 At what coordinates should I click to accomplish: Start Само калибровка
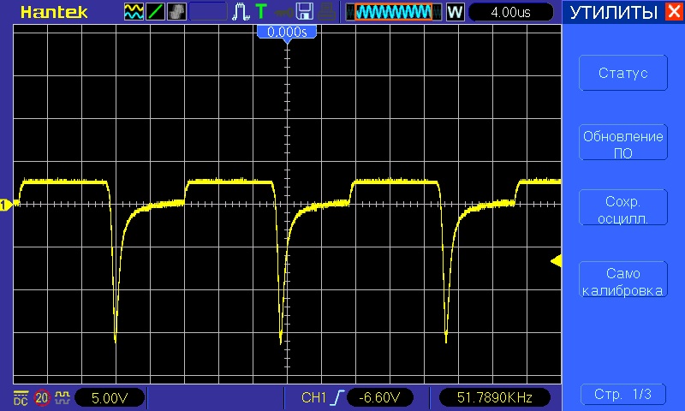[x=622, y=282]
